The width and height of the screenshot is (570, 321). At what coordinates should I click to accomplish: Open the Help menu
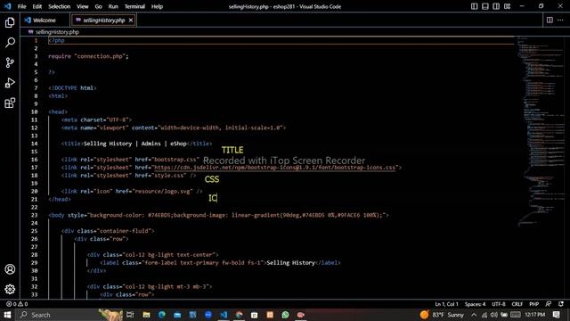(157, 6)
